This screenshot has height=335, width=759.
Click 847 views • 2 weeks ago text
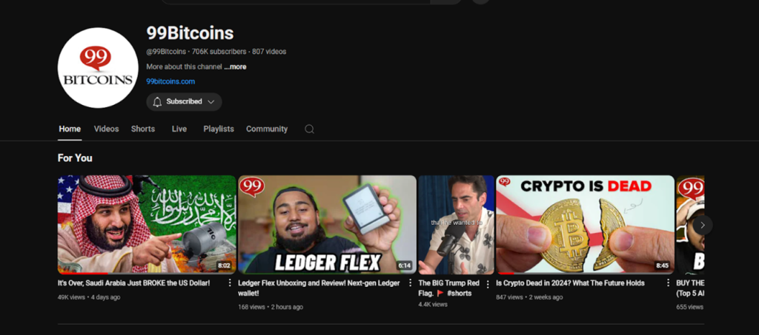tap(529, 297)
